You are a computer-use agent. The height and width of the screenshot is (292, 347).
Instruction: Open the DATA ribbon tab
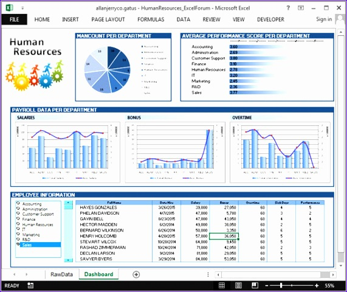click(x=184, y=19)
